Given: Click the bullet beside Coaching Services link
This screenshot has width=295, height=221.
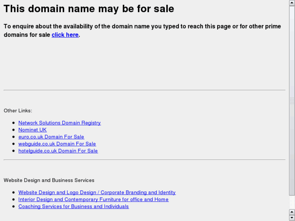Looking at the screenshot, I should 14,206.
